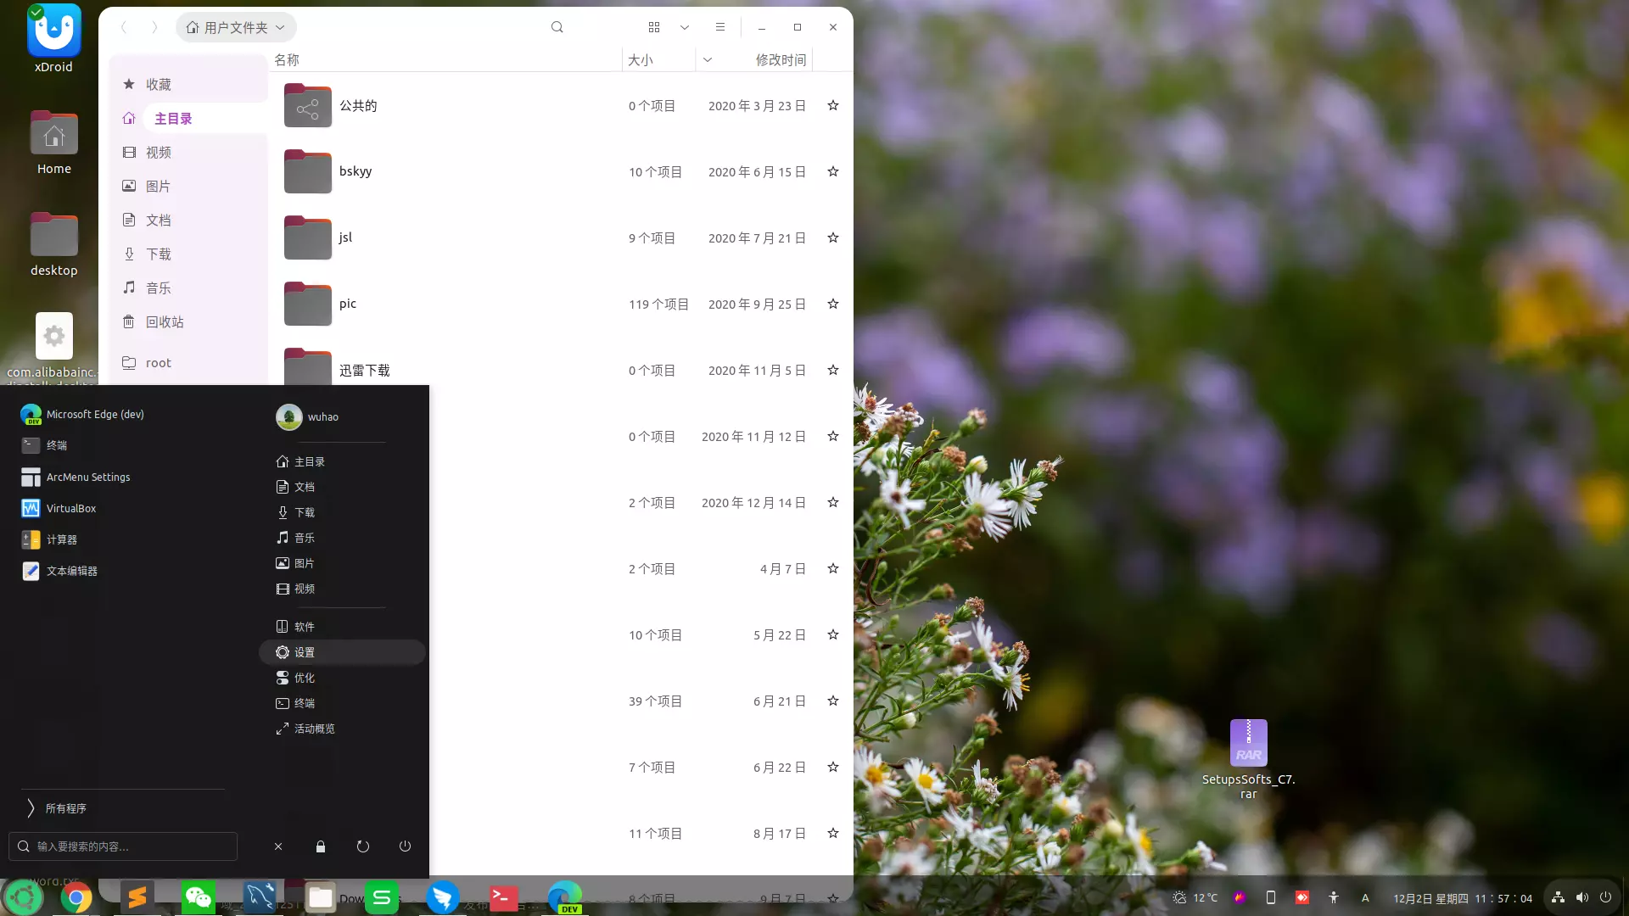Open column chooser chevron beside 修改时间
Screen dimensions: 1629x916
point(708,60)
